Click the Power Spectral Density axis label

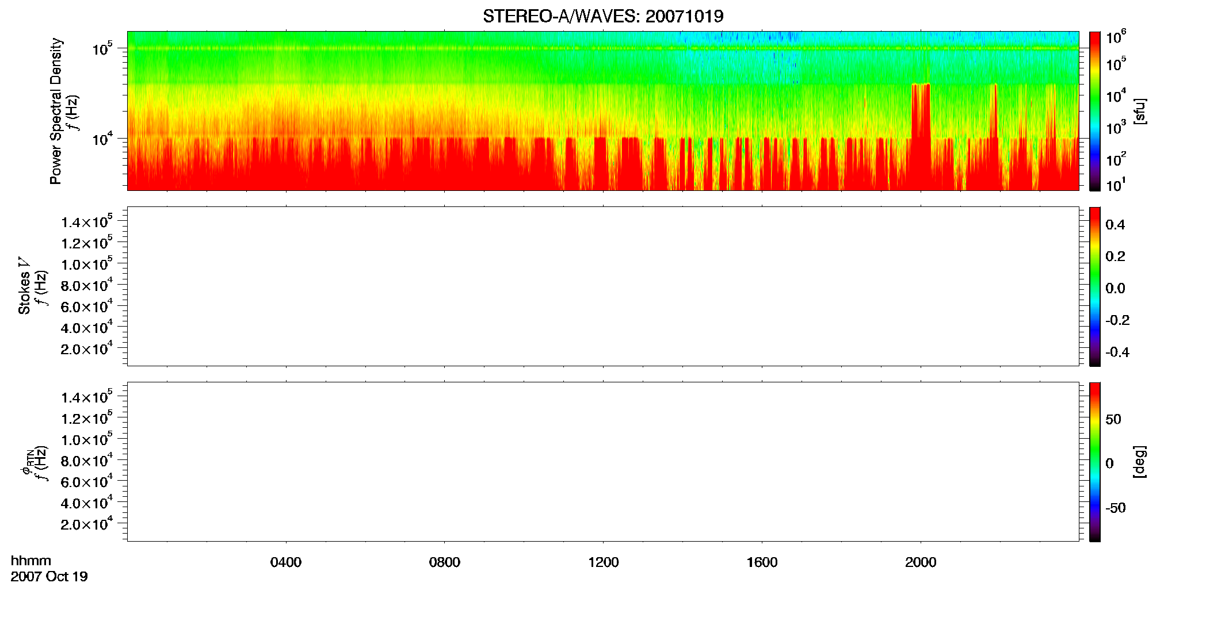(x=56, y=111)
